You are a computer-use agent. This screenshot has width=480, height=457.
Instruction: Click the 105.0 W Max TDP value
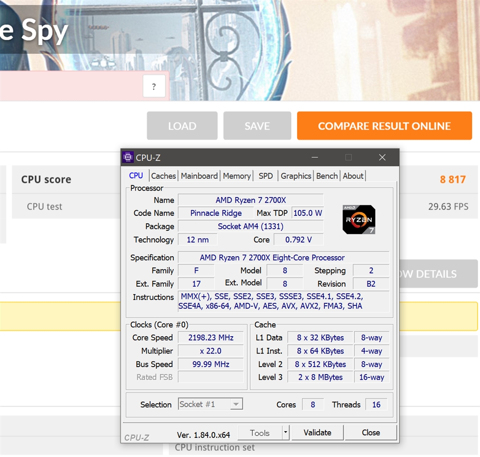[x=307, y=213]
